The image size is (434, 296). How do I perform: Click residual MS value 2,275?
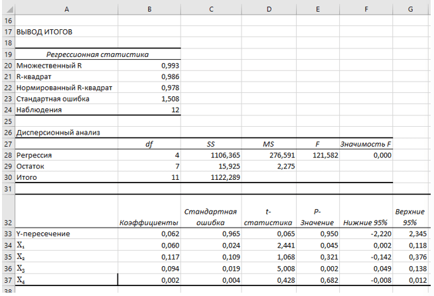tap(269, 166)
